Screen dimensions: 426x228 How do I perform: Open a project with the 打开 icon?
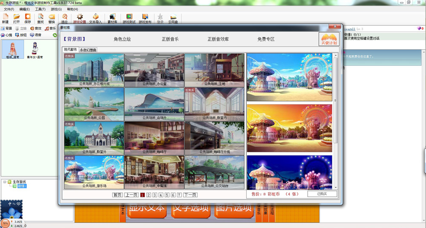[16, 18]
